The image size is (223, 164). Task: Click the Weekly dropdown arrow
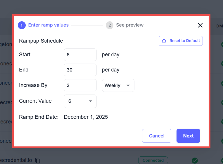[128, 86]
